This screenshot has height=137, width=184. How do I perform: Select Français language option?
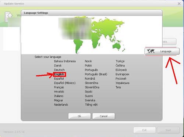[59, 87]
